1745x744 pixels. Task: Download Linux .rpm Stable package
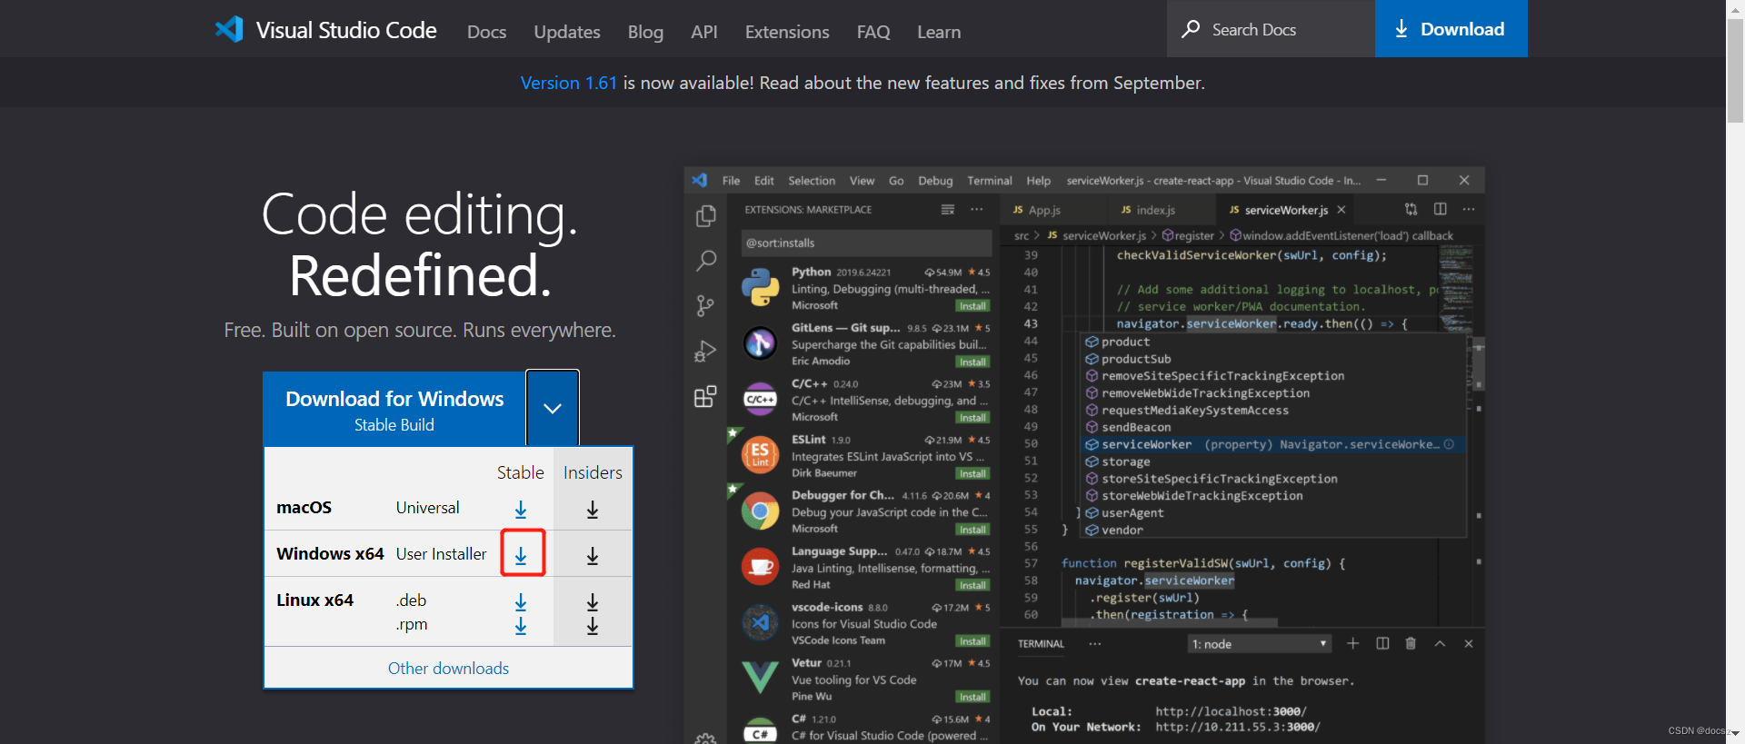click(x=521, y=625)
